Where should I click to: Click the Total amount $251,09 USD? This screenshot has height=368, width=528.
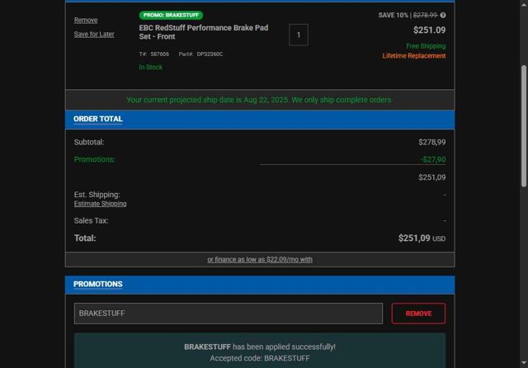[422, 238]
